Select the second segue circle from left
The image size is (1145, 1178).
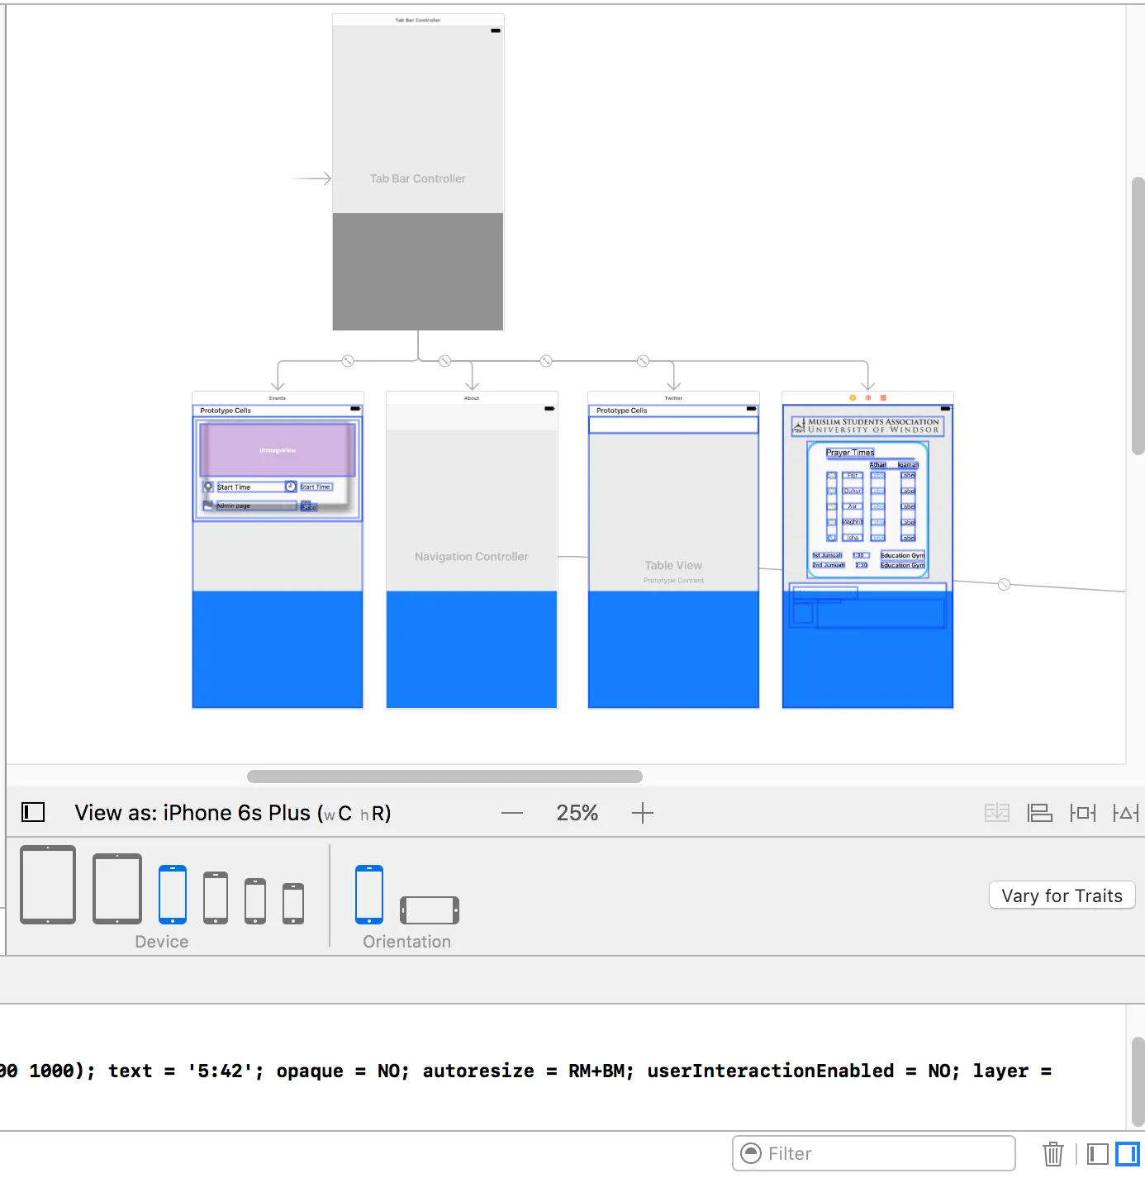445,361
